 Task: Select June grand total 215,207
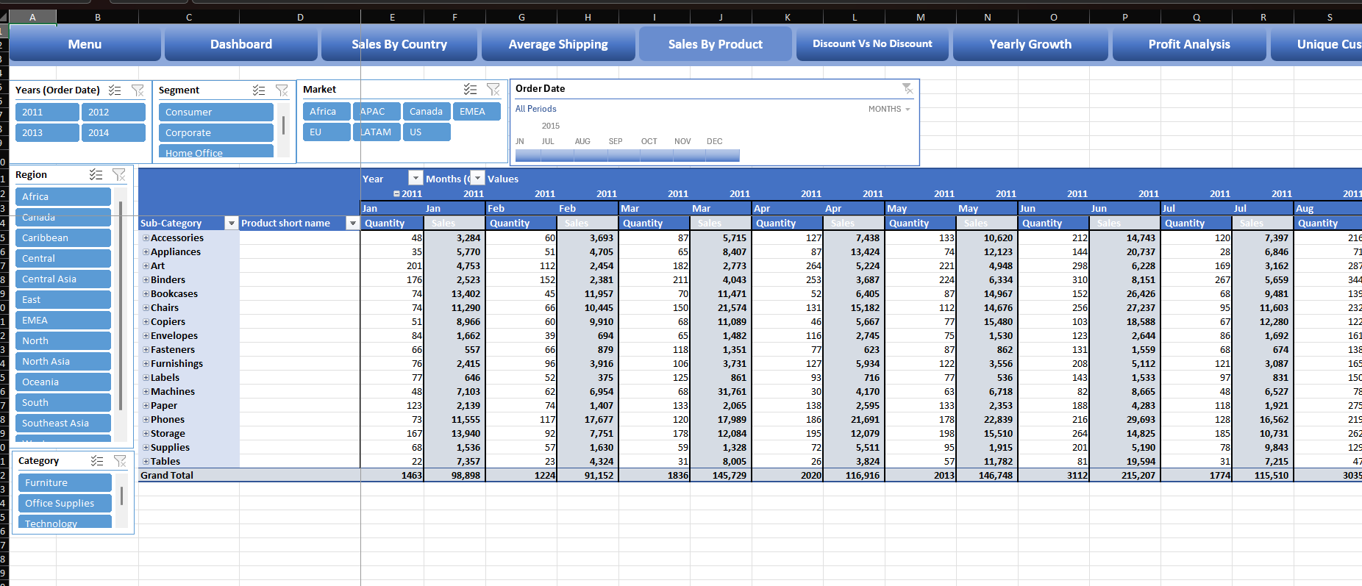(x=1124, y=475)
